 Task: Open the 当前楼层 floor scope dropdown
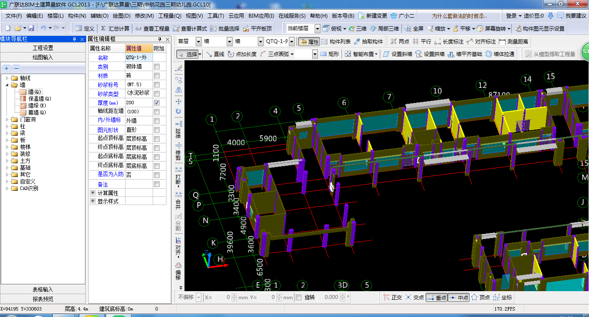tap(317, 28)
